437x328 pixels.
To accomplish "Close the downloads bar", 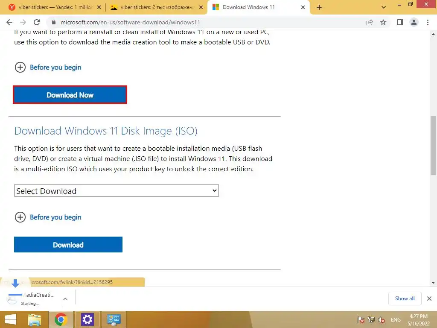I will pos(429,299).
